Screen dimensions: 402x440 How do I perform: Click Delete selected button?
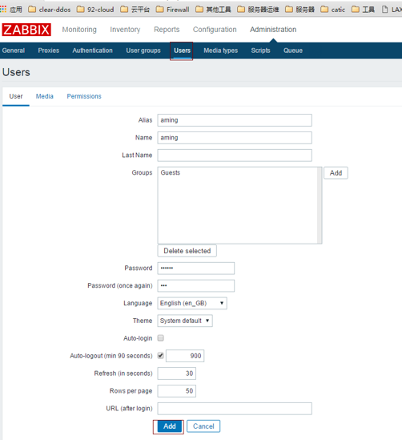click(187, 251)
